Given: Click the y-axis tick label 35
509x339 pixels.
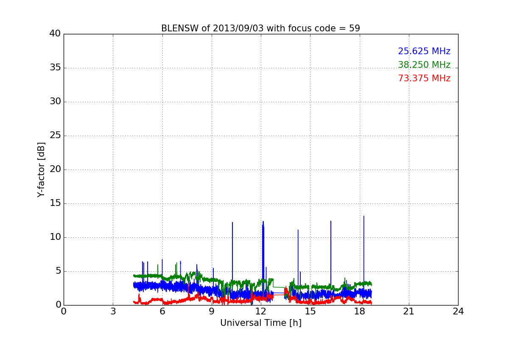Looking at the screenshot, I should pyautogui.click(x=55, y=68).
